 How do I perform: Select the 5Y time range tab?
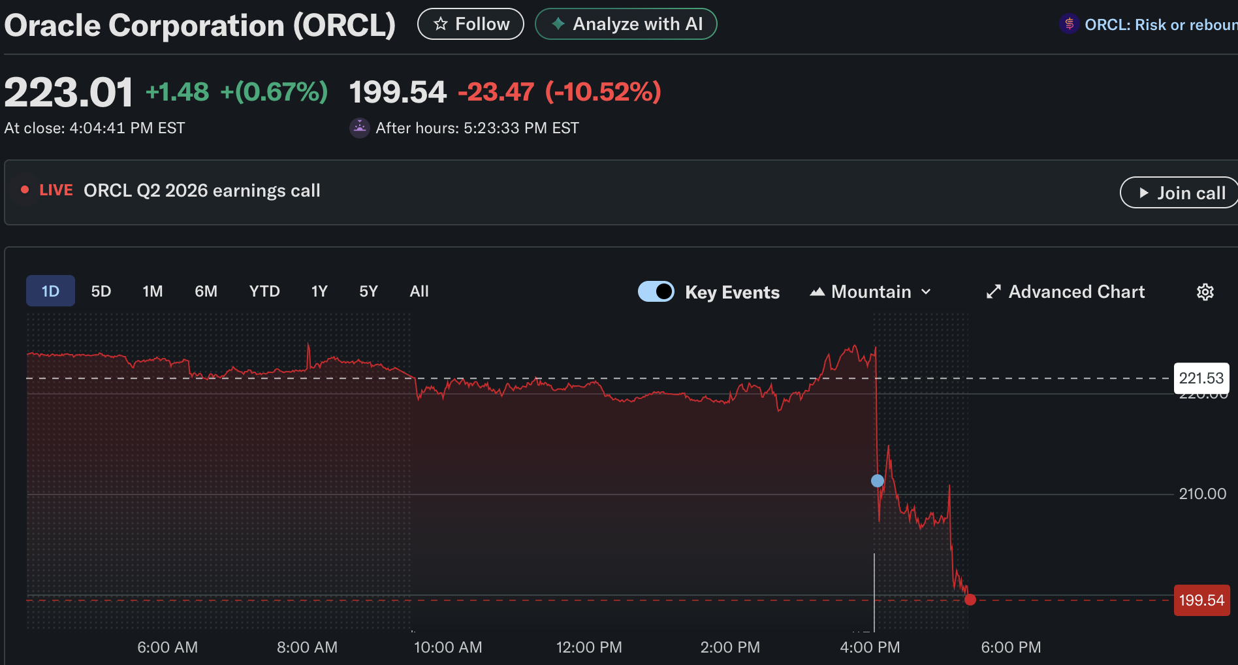(369, 291)
